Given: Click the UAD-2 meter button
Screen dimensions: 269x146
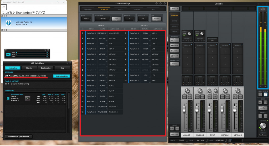Looking at the screenshot, I should tap(8, 54).
